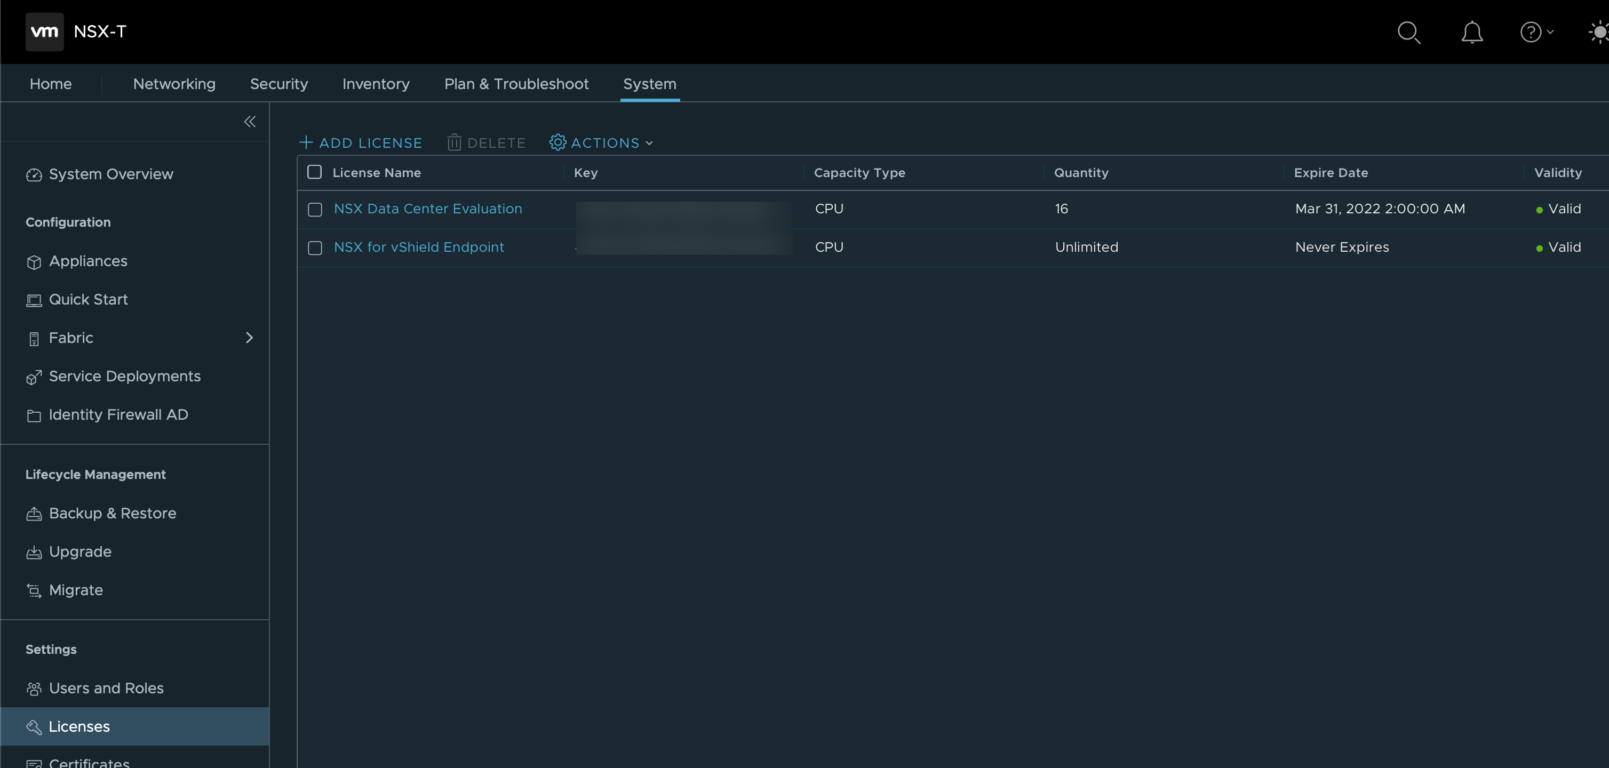The height and width of the screenshot is (768, 1609).
Task: Click the Migrate icon in sidebar
Action: (34, 591)
